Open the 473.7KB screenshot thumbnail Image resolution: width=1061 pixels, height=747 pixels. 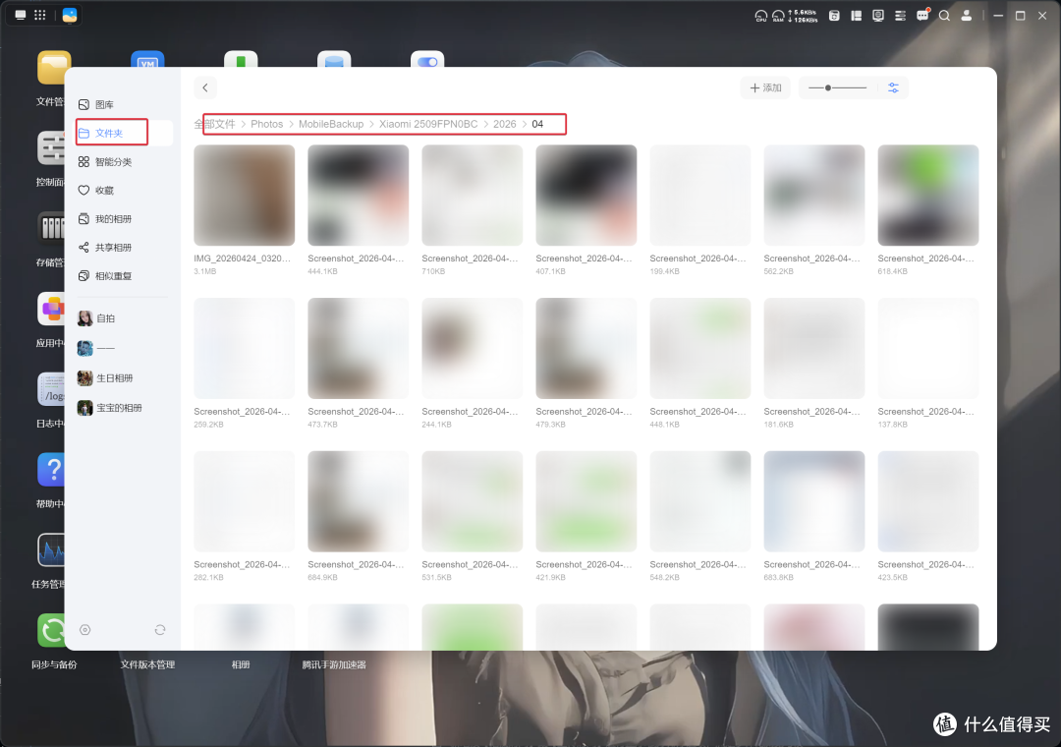click(358, 348)
